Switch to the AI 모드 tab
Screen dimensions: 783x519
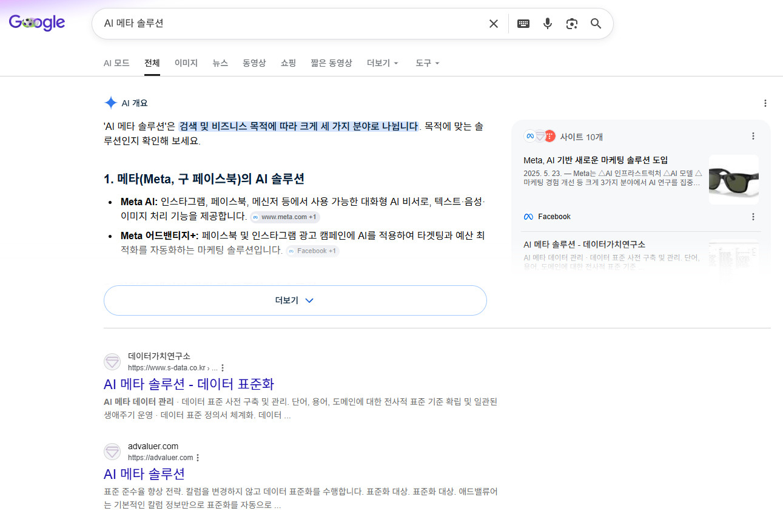point(116,63)
